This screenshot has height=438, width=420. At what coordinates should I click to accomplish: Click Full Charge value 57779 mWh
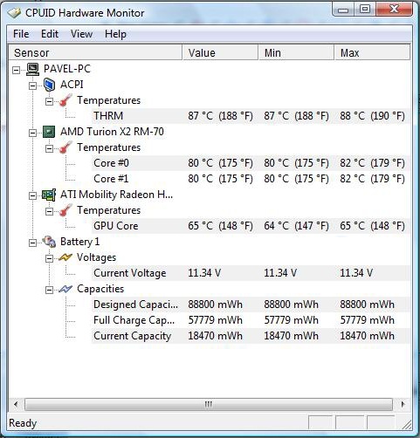[x=215, y=320]
